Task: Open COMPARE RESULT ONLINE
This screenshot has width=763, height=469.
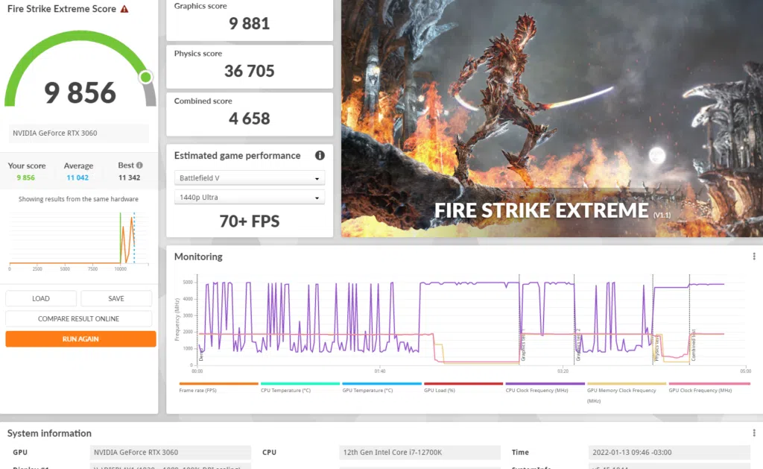Action: 80,318
